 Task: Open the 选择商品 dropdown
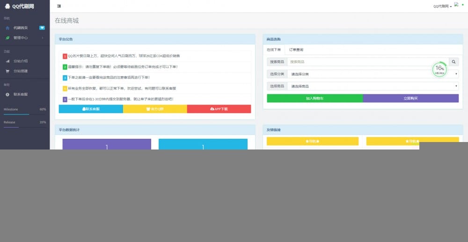click(x=372, y=86)
